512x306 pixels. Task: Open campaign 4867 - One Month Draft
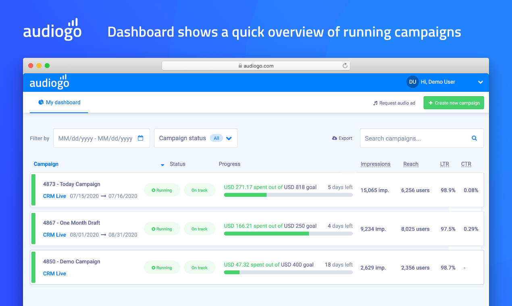(71, 223)
